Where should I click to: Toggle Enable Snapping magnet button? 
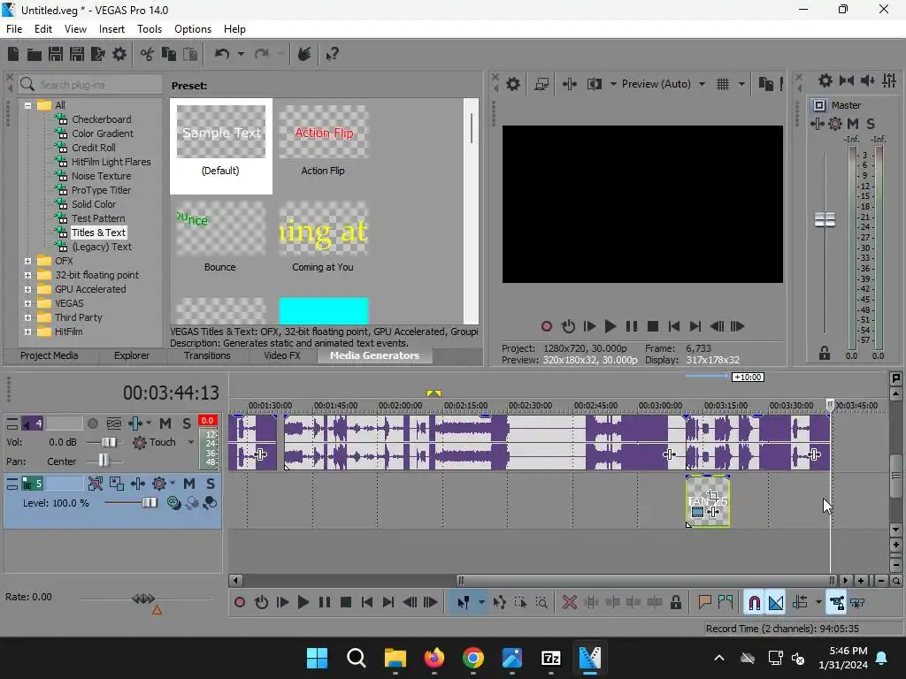point(754,603)
